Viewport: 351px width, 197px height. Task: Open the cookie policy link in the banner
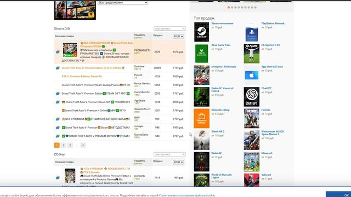point(187,195)
